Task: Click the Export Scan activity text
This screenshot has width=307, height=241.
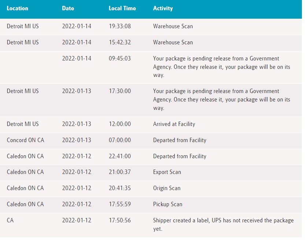Action: [x=167, y=172]
